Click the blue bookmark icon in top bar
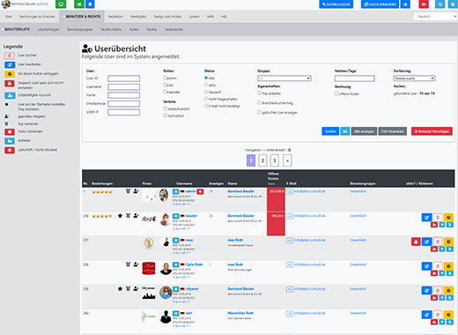 (x=90, y=4)
